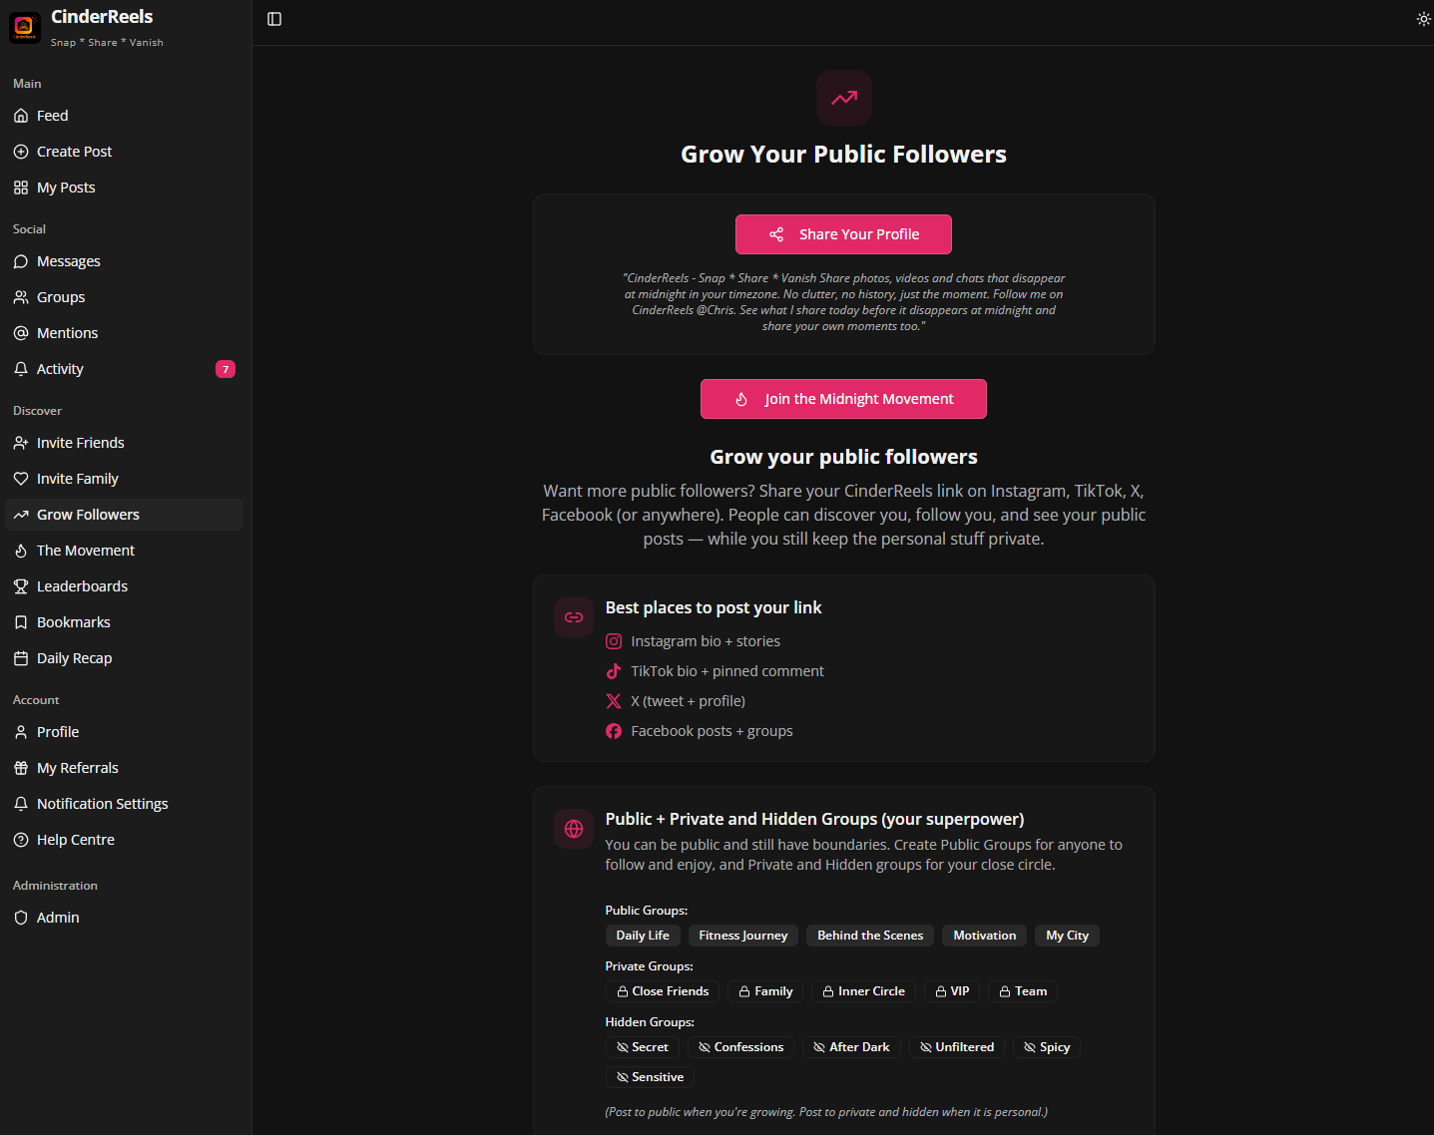
Task: Click the globe icon on groups card
Action: tap(574, 829)
